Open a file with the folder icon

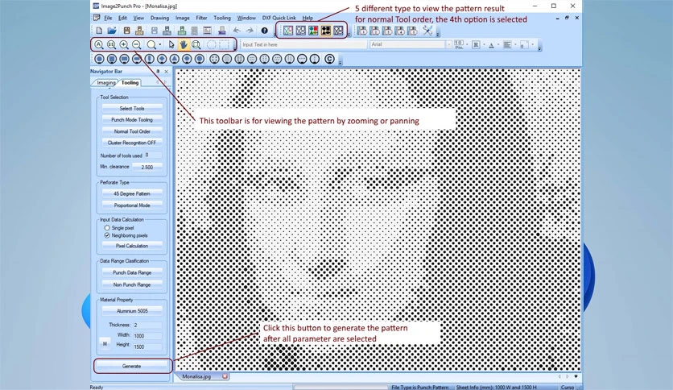(x=112, y=31)
